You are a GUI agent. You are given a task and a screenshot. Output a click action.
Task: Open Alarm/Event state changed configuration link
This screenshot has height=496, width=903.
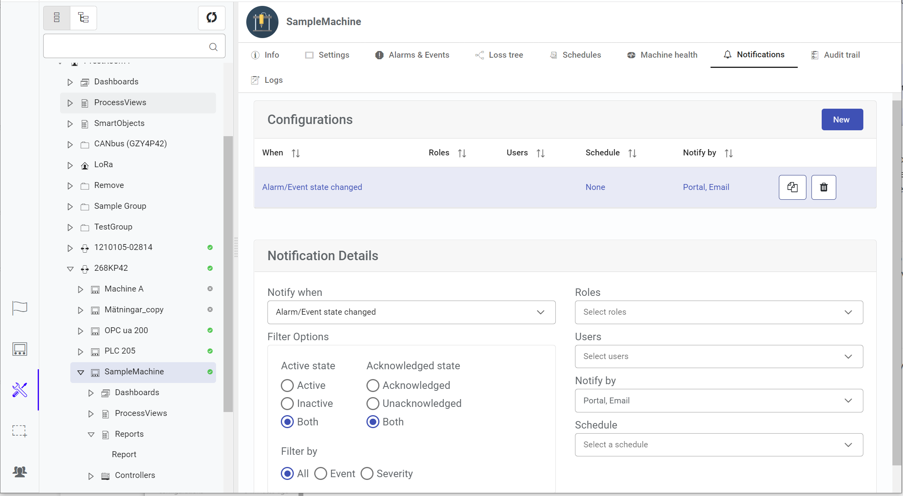pos(312,188)
